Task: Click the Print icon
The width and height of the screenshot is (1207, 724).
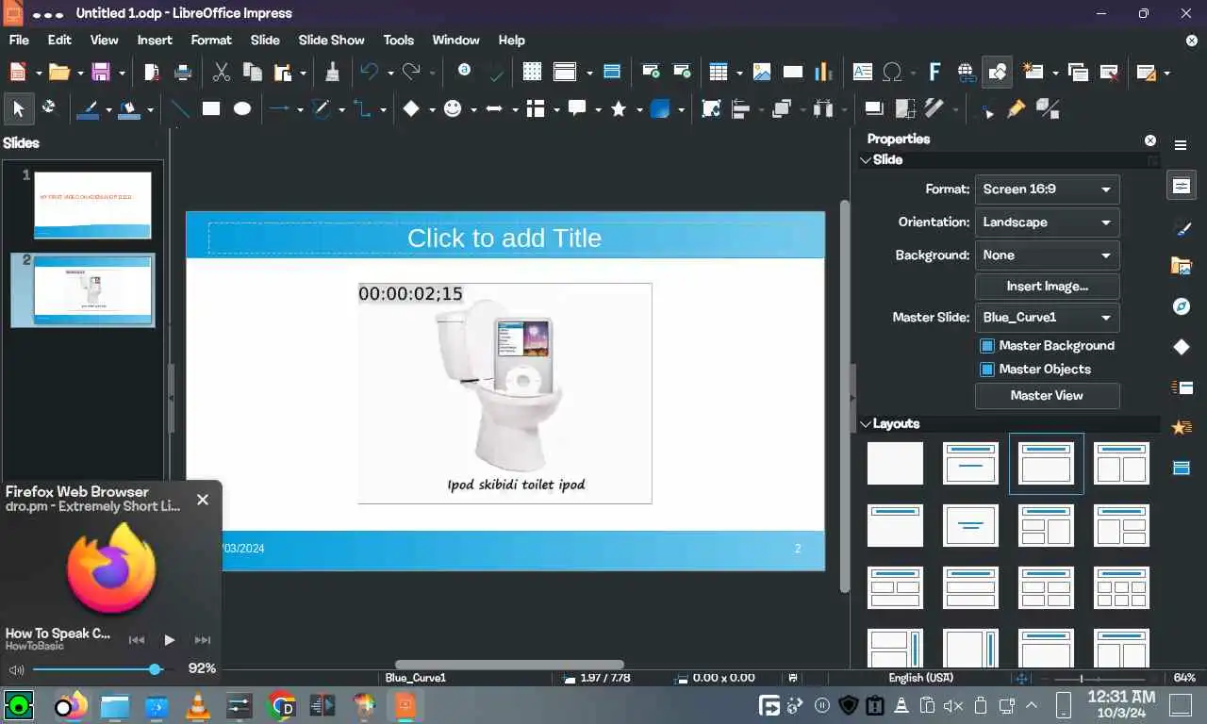Action: (183, 72)
